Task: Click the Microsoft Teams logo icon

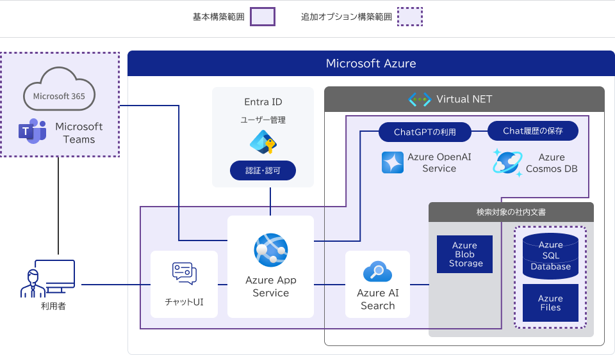Action: pos(32,131)
